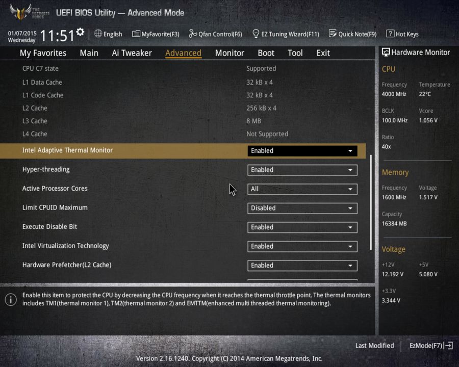The height and width of the screenshot is (367, 459).
Task: Click the 11:51 clock display
Action: [x=57, y=36]
